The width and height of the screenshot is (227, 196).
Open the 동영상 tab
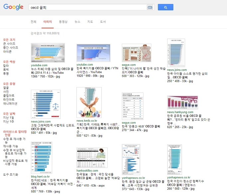tap(63, 22)
